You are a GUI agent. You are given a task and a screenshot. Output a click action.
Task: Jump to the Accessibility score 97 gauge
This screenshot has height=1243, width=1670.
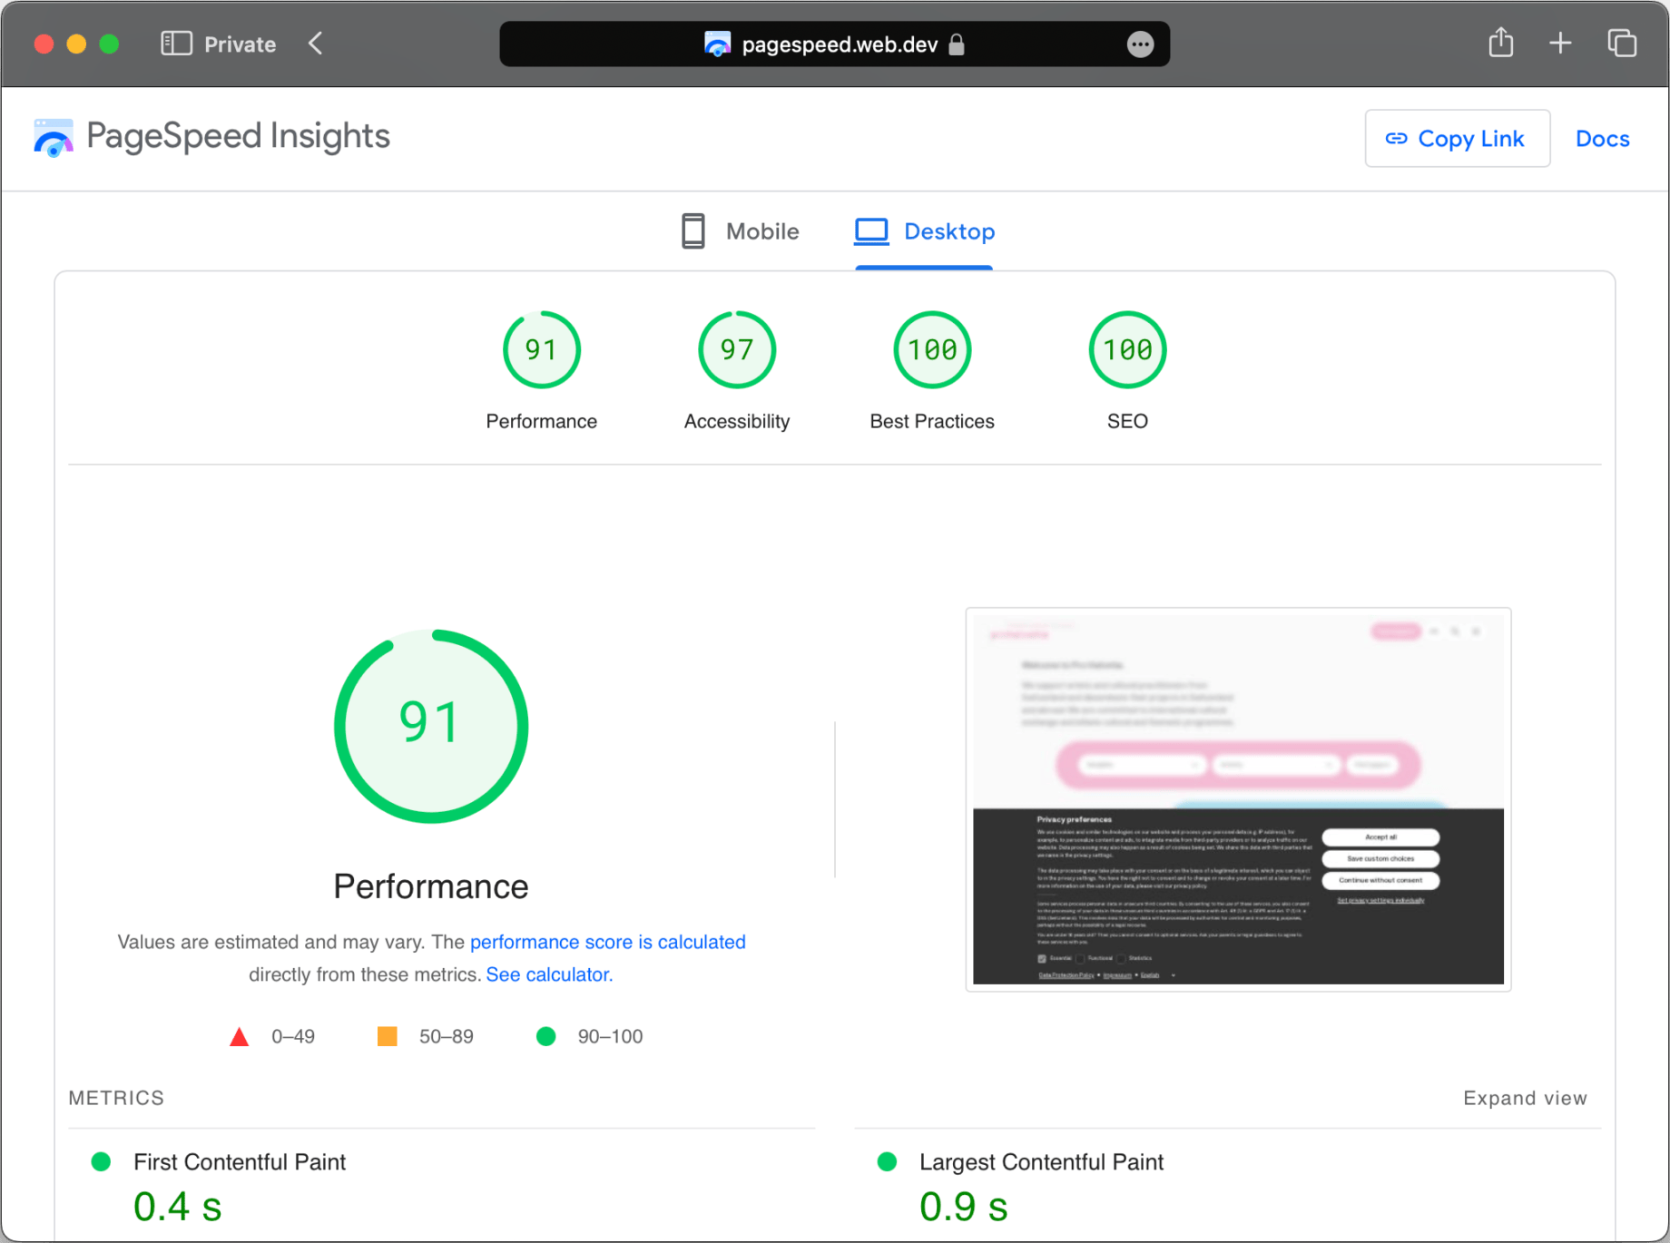[736, 350]
